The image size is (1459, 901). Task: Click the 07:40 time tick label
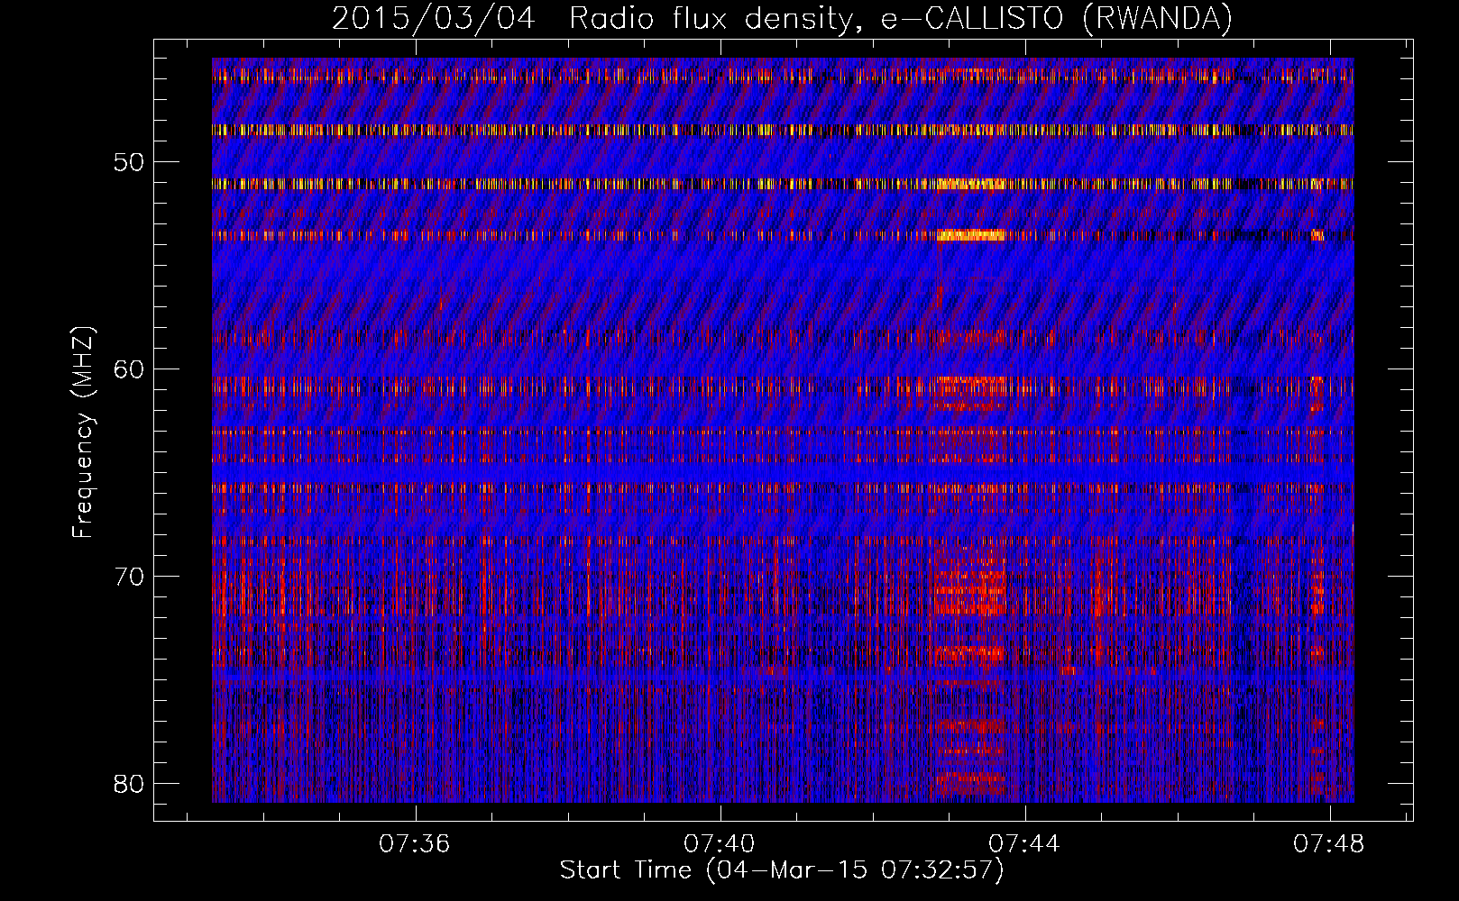[719, 844]
